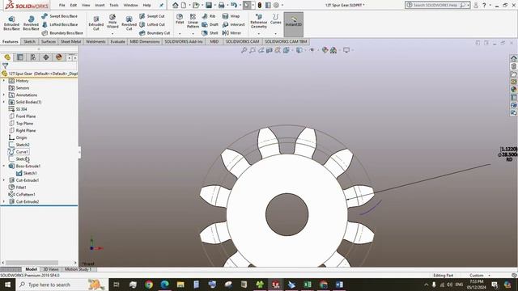Open the Linear Pattern dropdown arrow
The height and width of the screenshot is (291, 518).
tap(193, 33)
